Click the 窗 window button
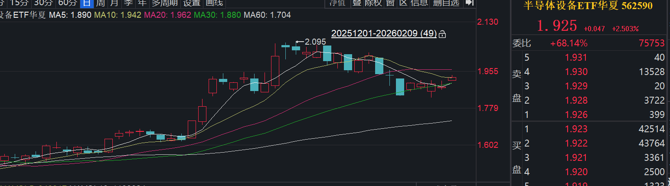 pyautogui.click(x=390, y=3)
